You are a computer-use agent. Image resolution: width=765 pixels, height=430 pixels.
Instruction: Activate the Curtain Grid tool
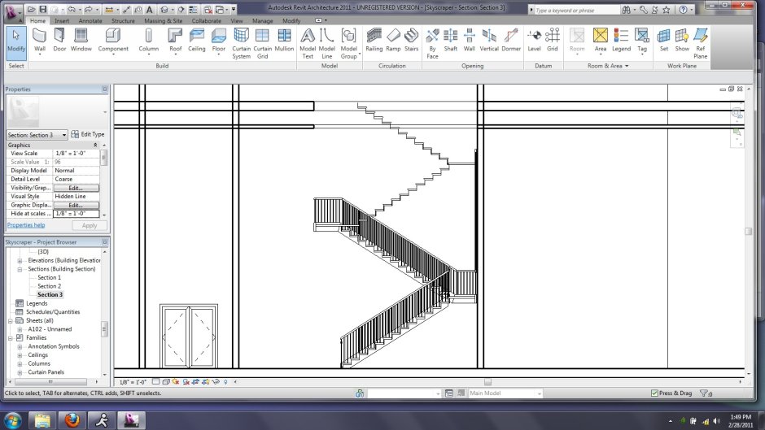coord(263,43)
